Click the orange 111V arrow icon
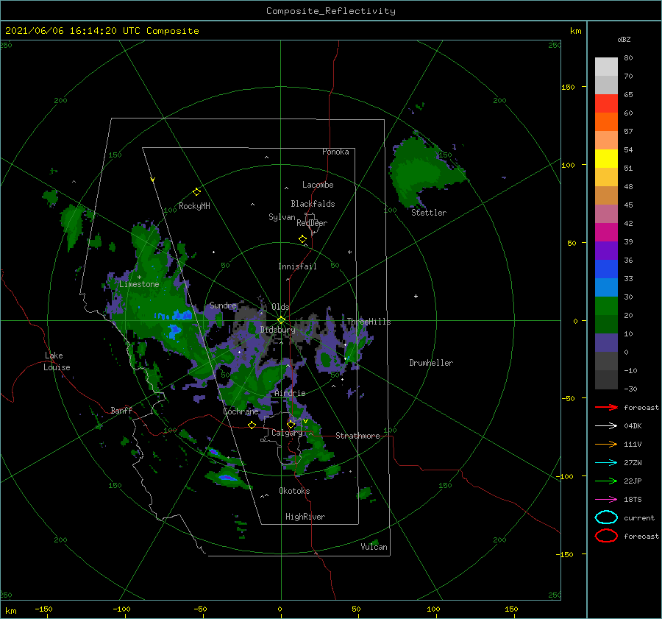The height and width of the screenshot is (619, 662). (606, 444)
